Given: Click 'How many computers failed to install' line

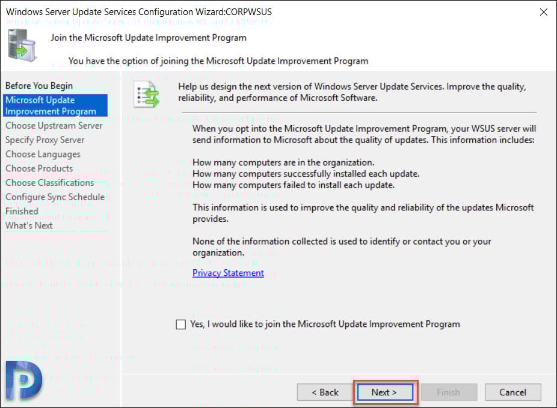Looking at the screenshot, I should coord(294,185).
